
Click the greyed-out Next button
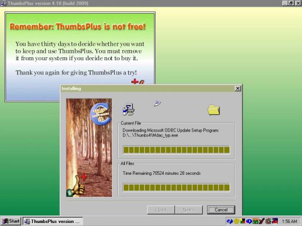tap(189, 209)
